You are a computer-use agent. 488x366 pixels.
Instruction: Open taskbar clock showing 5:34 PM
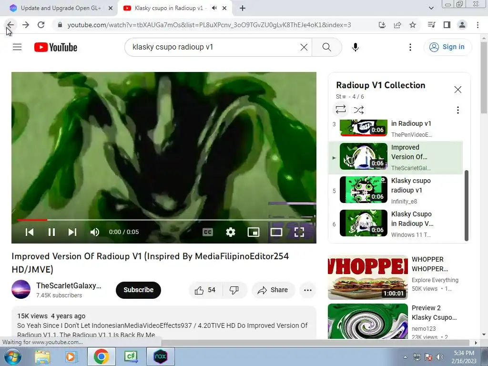click(464, 357)
